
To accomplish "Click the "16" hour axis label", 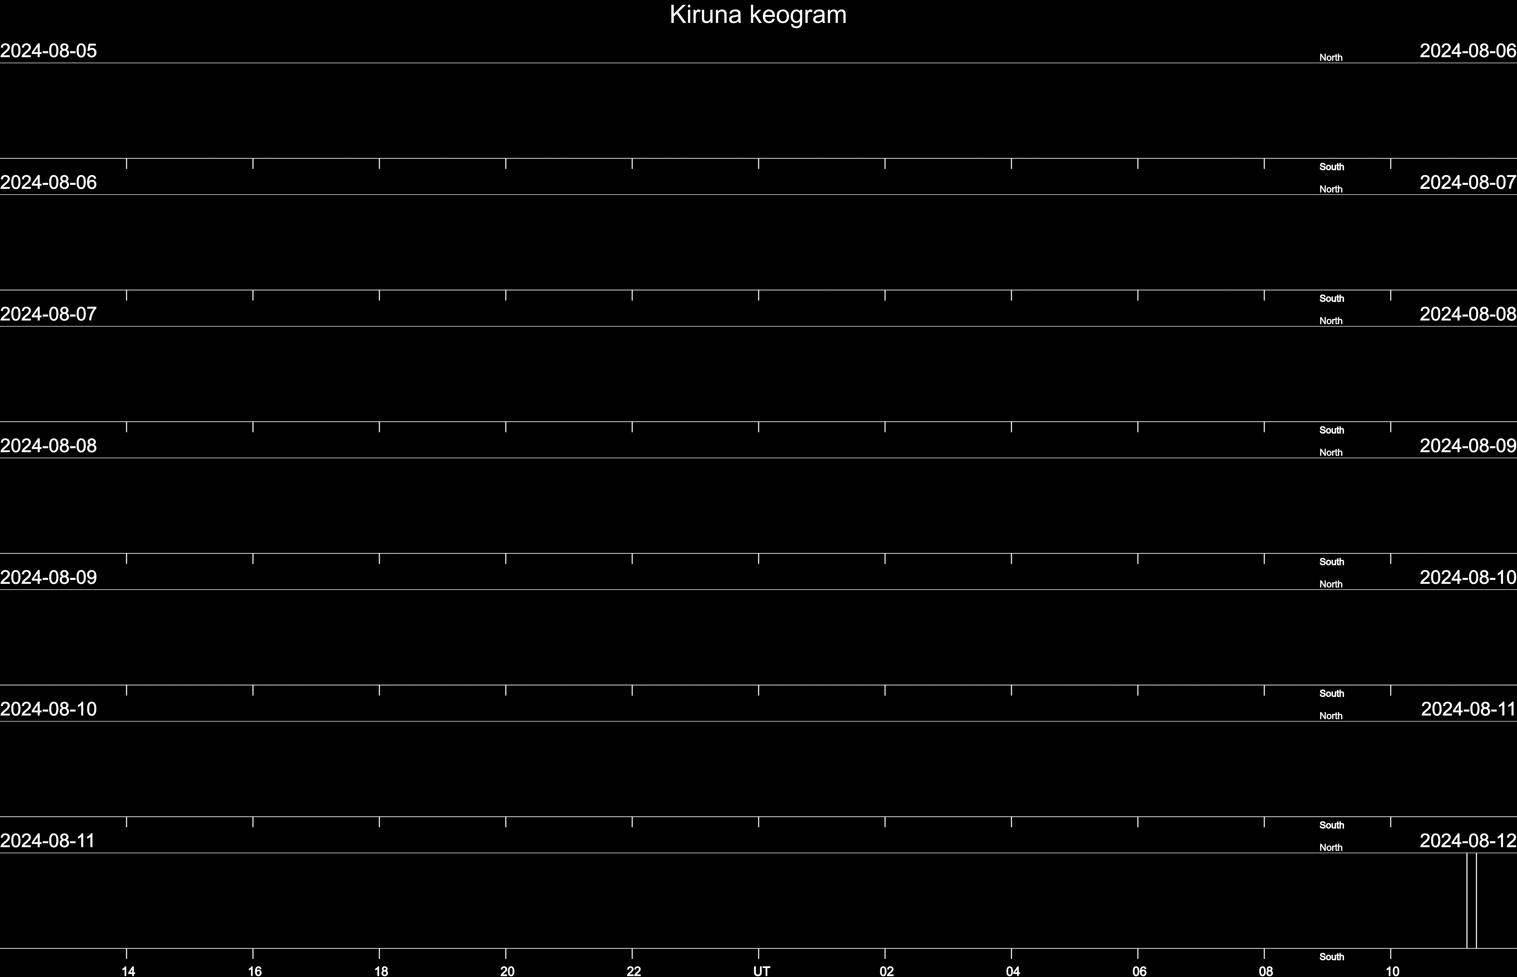I will pyautogui.click(x=254, y=971).
